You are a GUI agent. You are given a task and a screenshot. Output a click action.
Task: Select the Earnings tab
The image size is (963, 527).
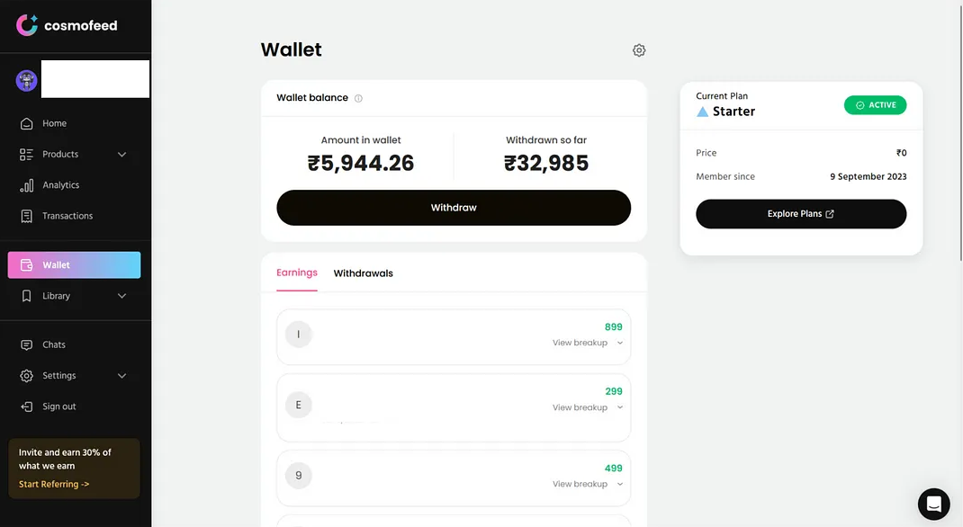[x=297, y=272]
